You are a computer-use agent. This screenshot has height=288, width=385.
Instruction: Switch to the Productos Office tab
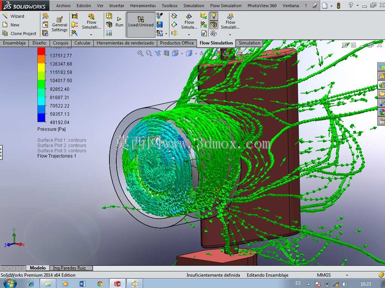pyautogui.click(x=177, y=43)
